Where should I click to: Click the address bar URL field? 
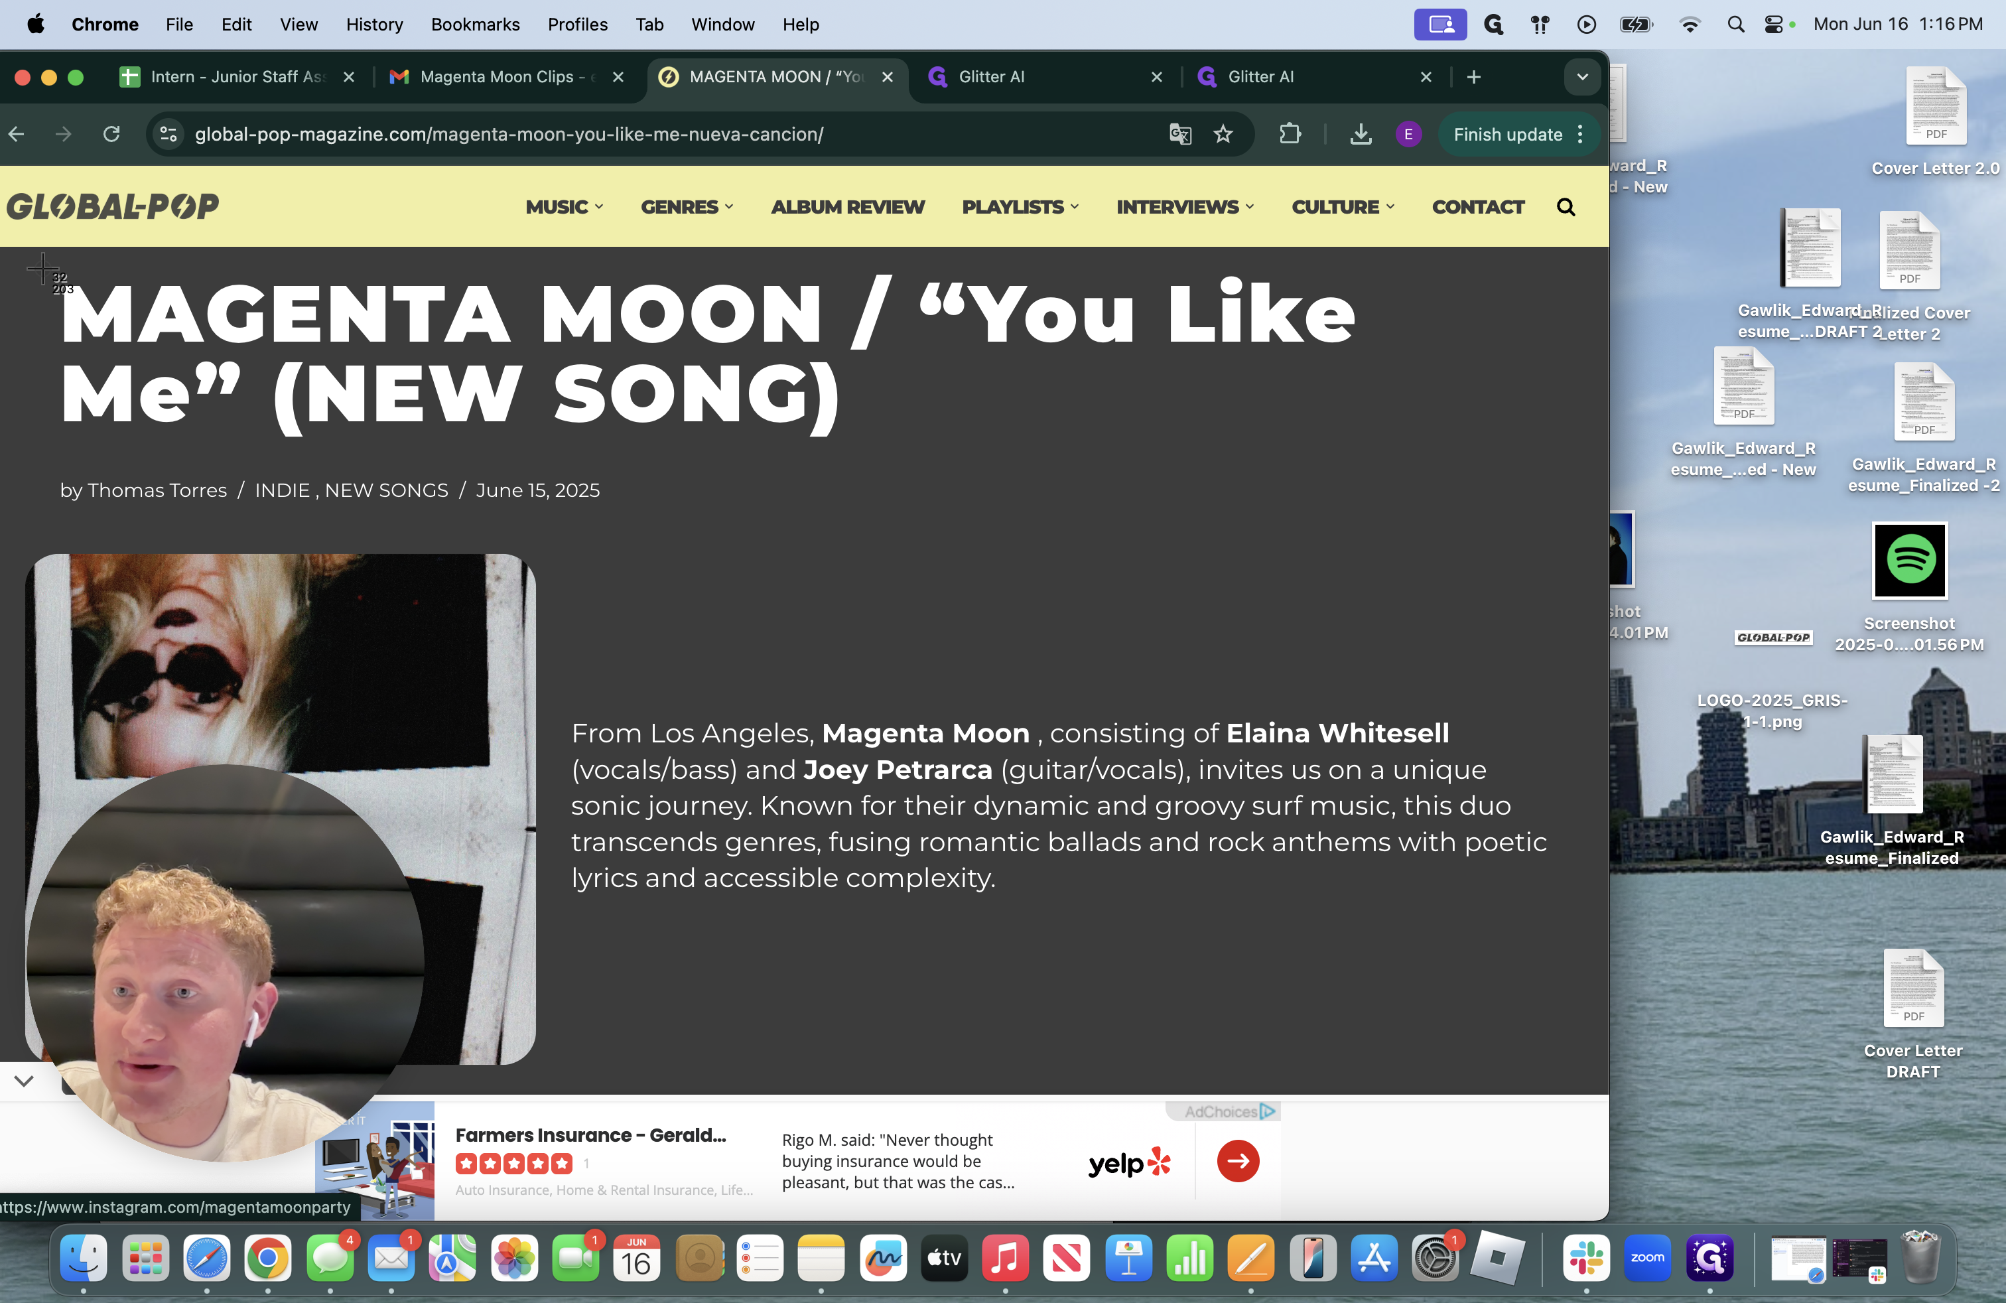[508, 134]
